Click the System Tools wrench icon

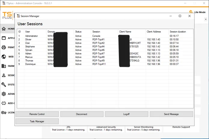[x=4, y=84]
